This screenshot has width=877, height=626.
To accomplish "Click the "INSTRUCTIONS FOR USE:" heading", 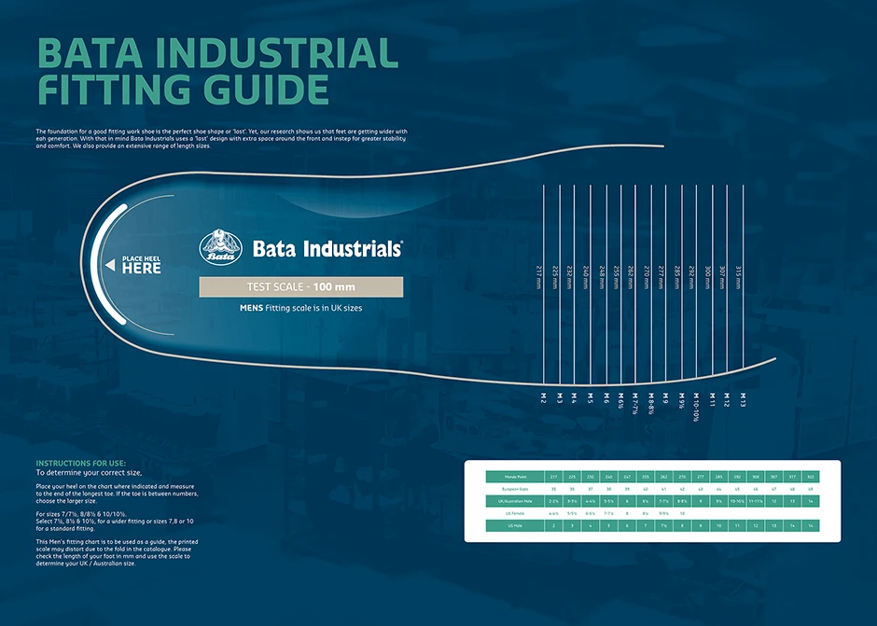I will coord(81,464).
